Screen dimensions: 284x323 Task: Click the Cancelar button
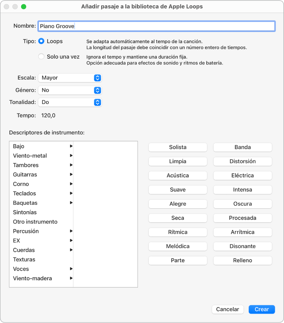[228, 309]
